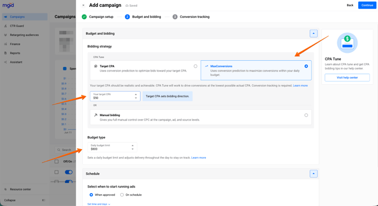Click the Target CPA sets bidding direction note
Image resolution: width=378 pixels, height=206 pixels.
168,96
